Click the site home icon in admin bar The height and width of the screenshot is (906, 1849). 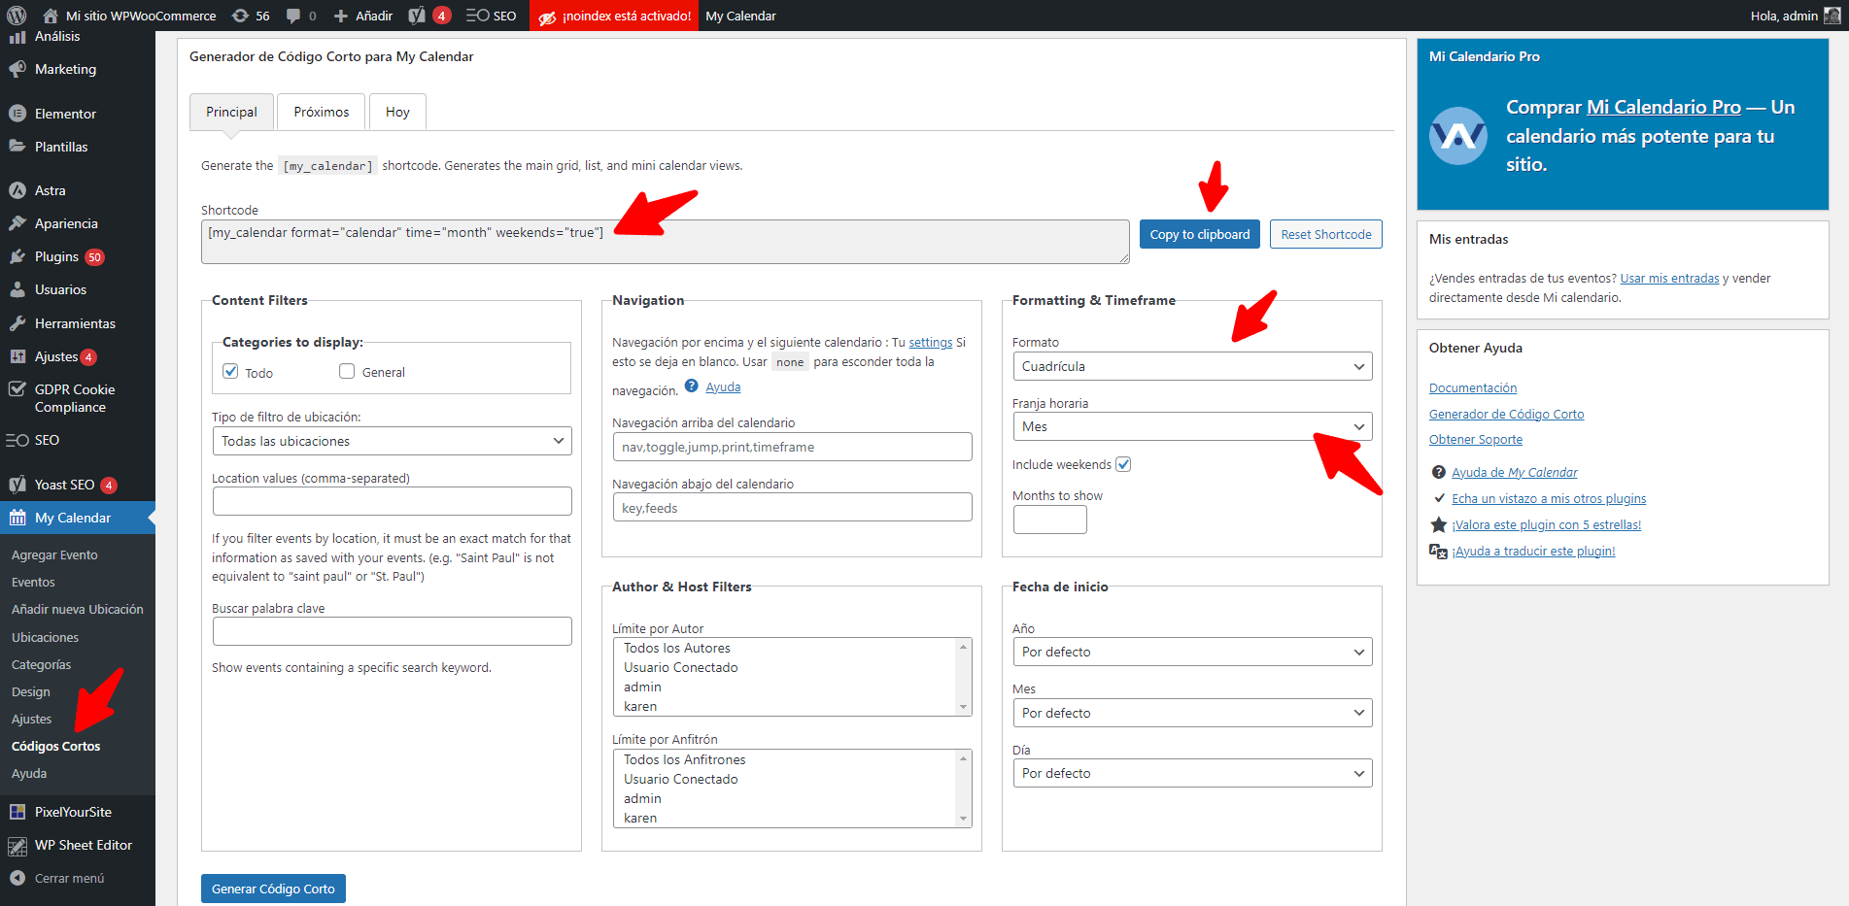(x=51, y=16)
